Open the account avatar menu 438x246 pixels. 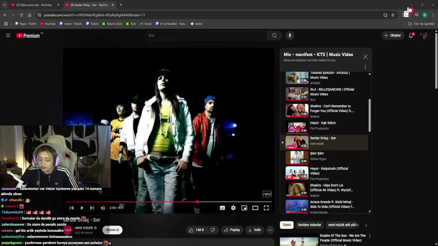pyautogui.click(x=425, y=36)
